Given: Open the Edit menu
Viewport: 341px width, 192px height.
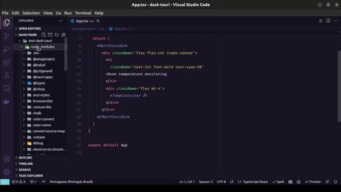Looking at the screenshot, I should click(15, 13).
